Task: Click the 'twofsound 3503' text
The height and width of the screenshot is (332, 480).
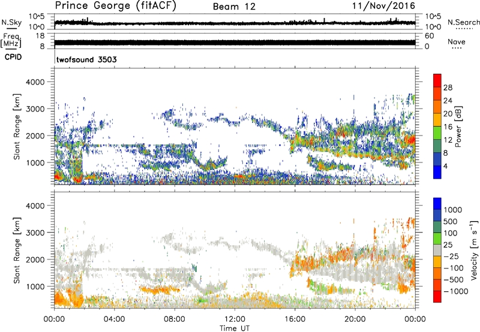Action: 86,59
